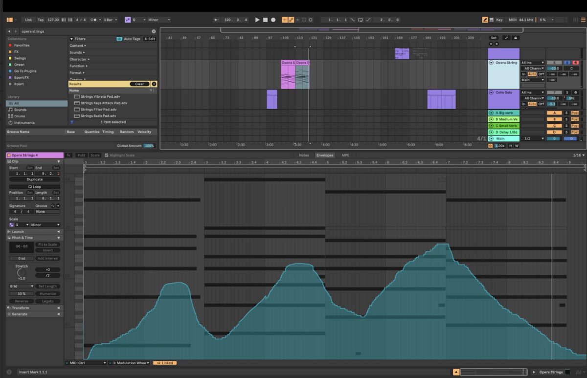Click the Edit button in Filters
The width and height of the screenshot is (587, 378).
(150, 39)
